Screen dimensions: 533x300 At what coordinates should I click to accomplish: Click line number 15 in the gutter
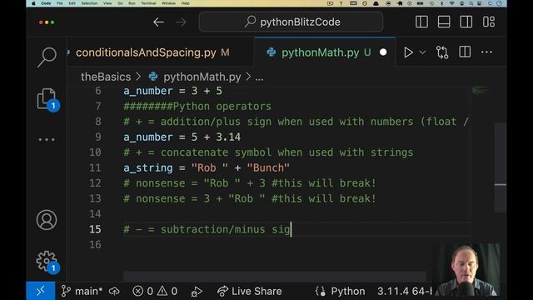point(95,229)
